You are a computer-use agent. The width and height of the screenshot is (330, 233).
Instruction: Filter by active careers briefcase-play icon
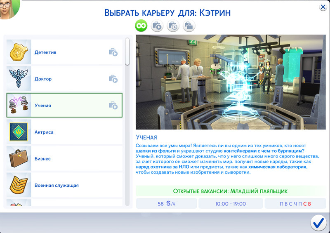click(x=157, y=26)
